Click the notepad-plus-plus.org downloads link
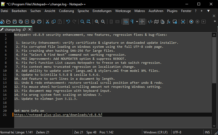The image size is (218, 135). (x=58, y=115)
